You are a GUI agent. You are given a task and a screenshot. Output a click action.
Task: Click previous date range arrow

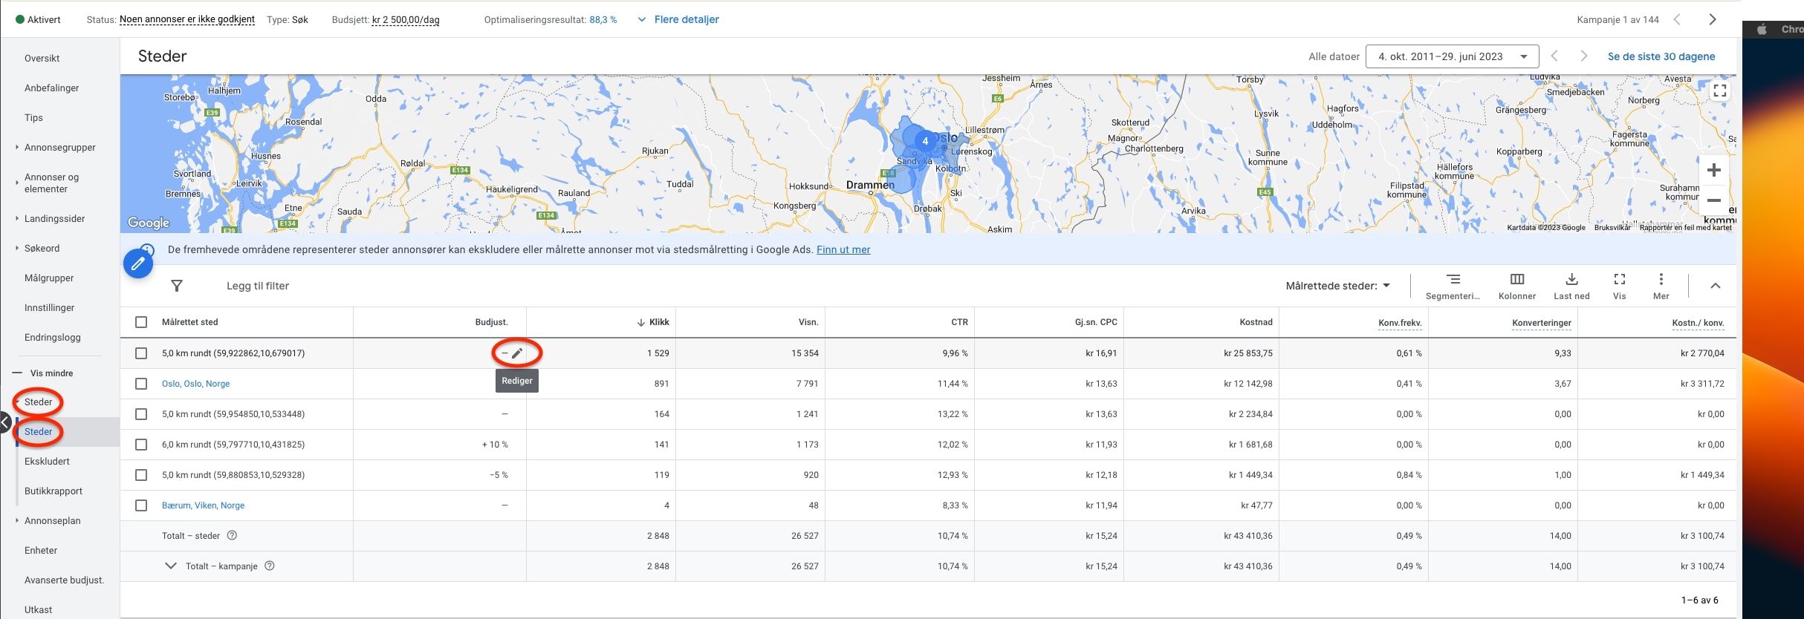[1554, 56]
